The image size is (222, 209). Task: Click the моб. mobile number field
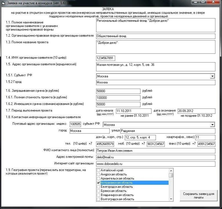(156, 144)
